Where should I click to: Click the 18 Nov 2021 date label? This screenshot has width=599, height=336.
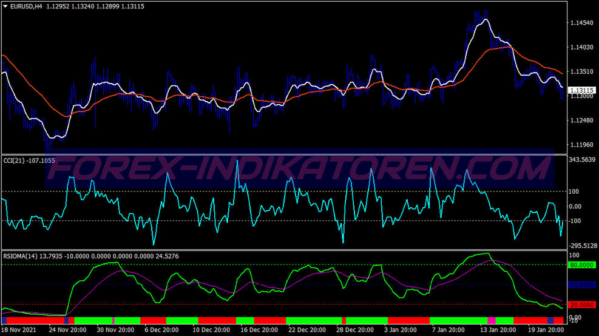pyautogui.click(x=19, y=330)
